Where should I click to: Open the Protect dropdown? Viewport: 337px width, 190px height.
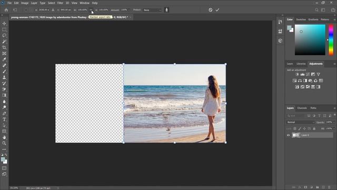click(x=152, y=10)
